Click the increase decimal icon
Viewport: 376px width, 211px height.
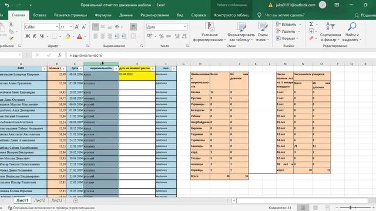(x=177, y=36)
